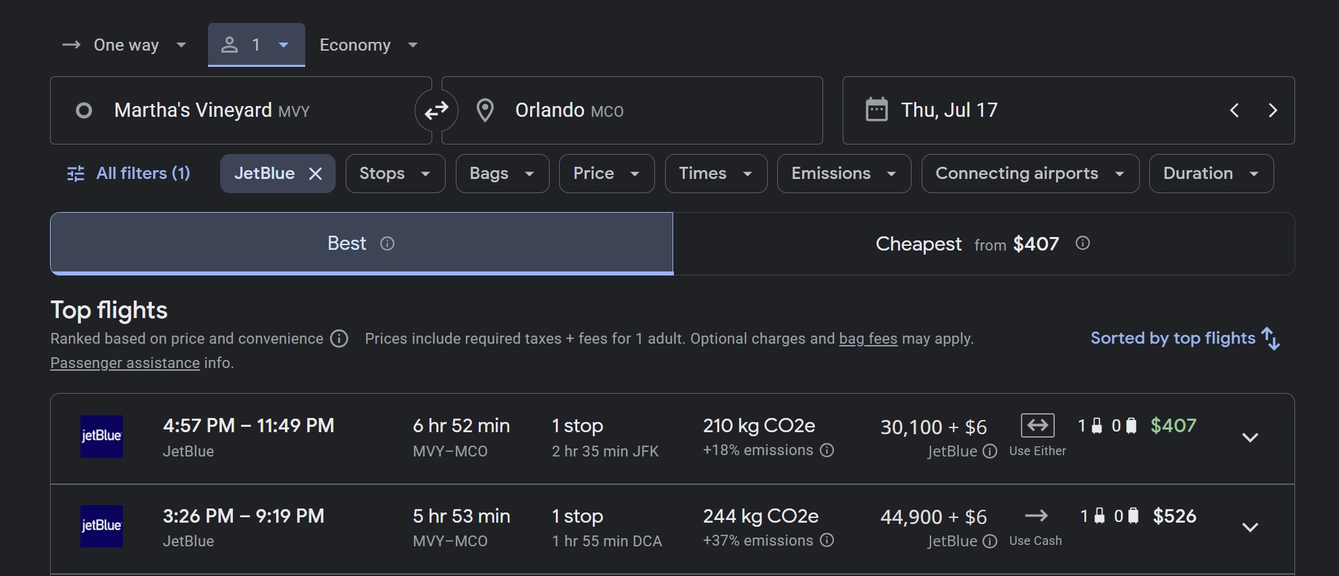Click checked bag icon on $407 flight
Screen dimensions: 1339x576
(x=1132, y=425)
